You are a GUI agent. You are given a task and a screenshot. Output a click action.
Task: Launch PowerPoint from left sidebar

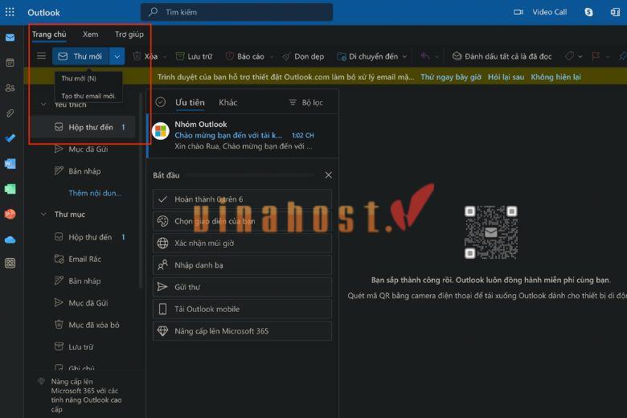click(10, 215)
